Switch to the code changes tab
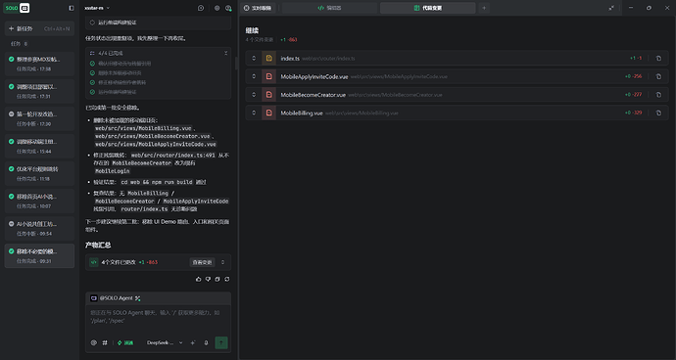Viewport: 676px width, 360px height. point(428,8)
